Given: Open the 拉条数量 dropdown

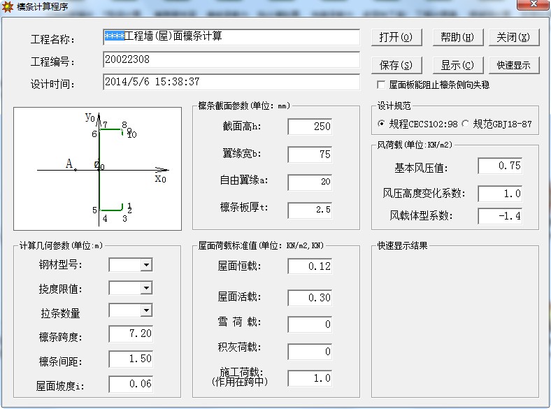Looking at the screenshot, I should (146, 310).
